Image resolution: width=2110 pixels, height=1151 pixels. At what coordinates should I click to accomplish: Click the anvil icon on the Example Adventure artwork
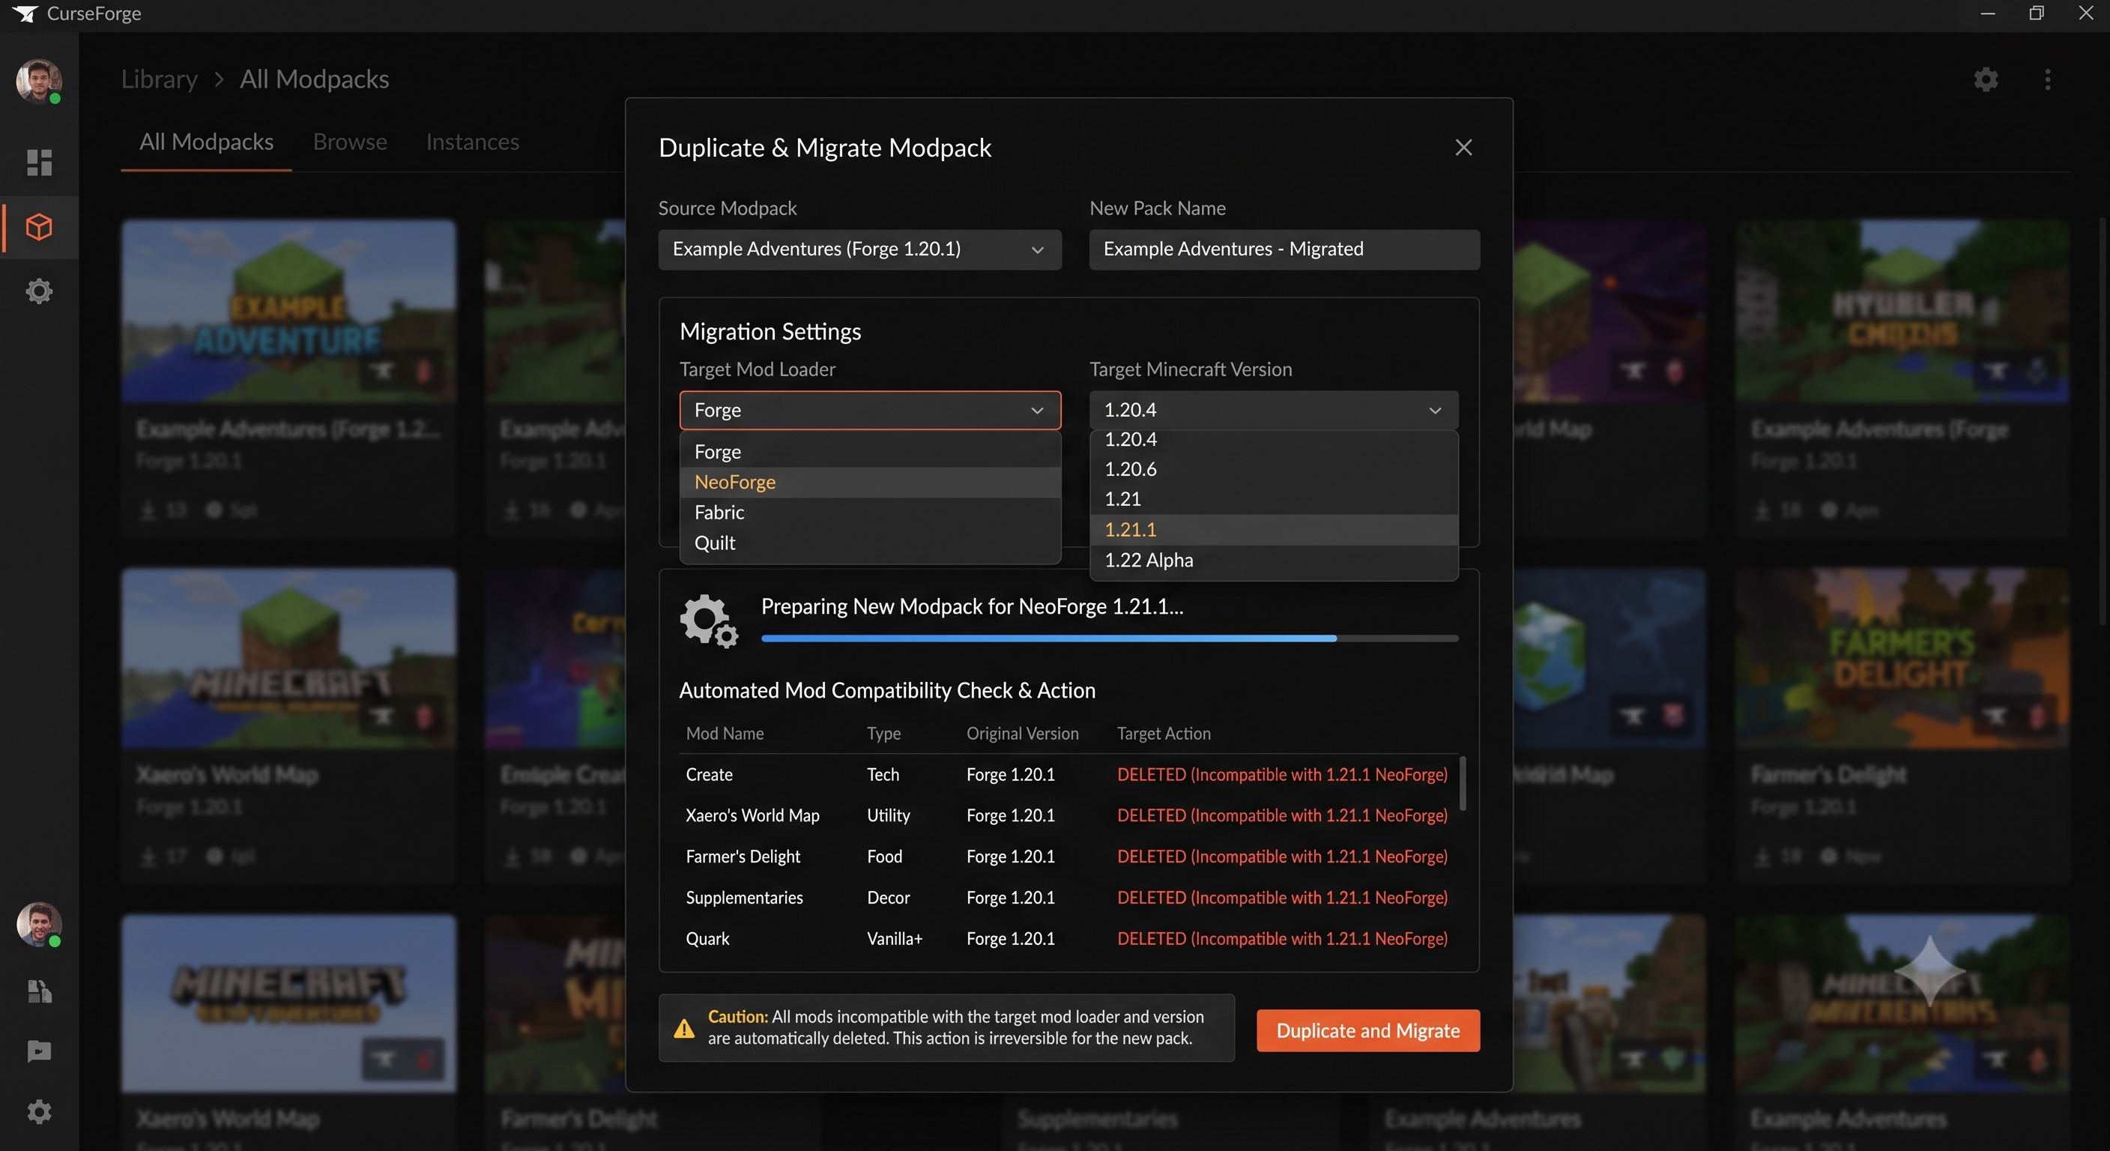pyautogui.click(x=381, y=371)
